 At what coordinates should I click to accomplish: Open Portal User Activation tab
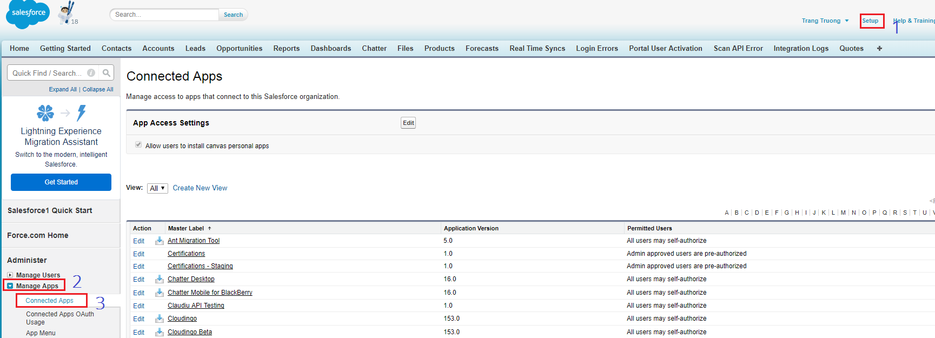(x=666, y=48)
